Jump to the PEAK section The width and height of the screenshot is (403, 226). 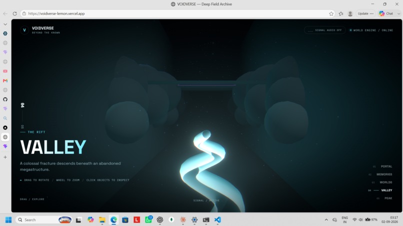pyautogui.click(x=384, y=198)
